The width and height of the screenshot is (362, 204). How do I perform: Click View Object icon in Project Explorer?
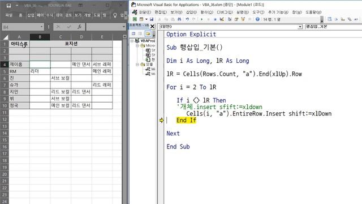click(x=140, y=34)
